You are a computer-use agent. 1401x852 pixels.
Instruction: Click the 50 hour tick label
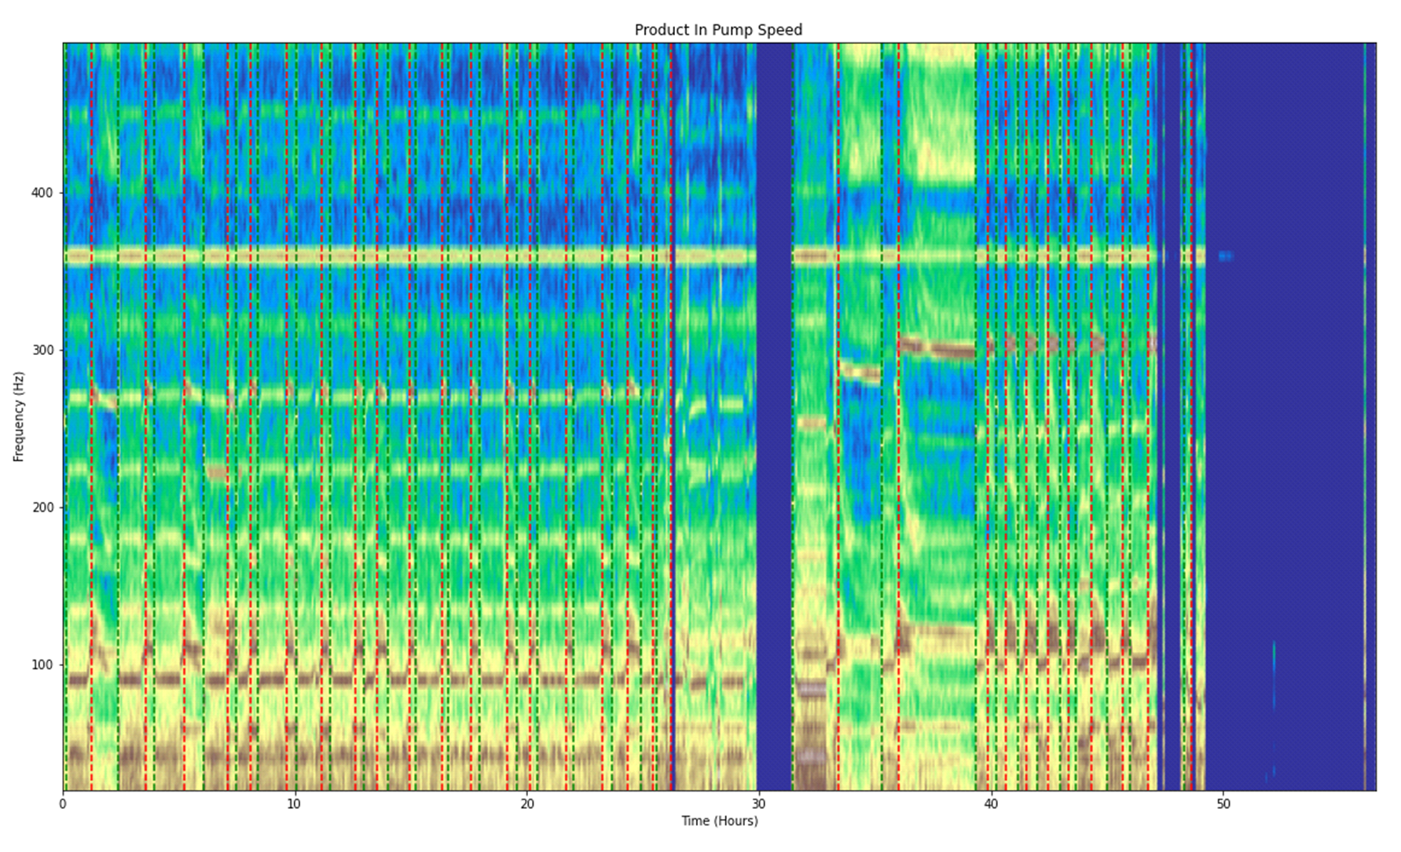[x=1223, y=803]
